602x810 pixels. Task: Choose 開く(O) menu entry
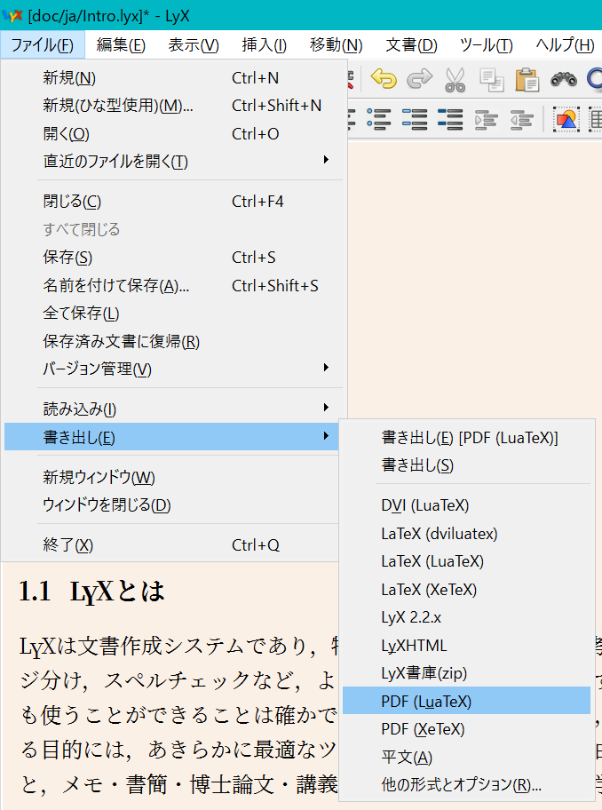pyautogui.click(x=174, y=134)
